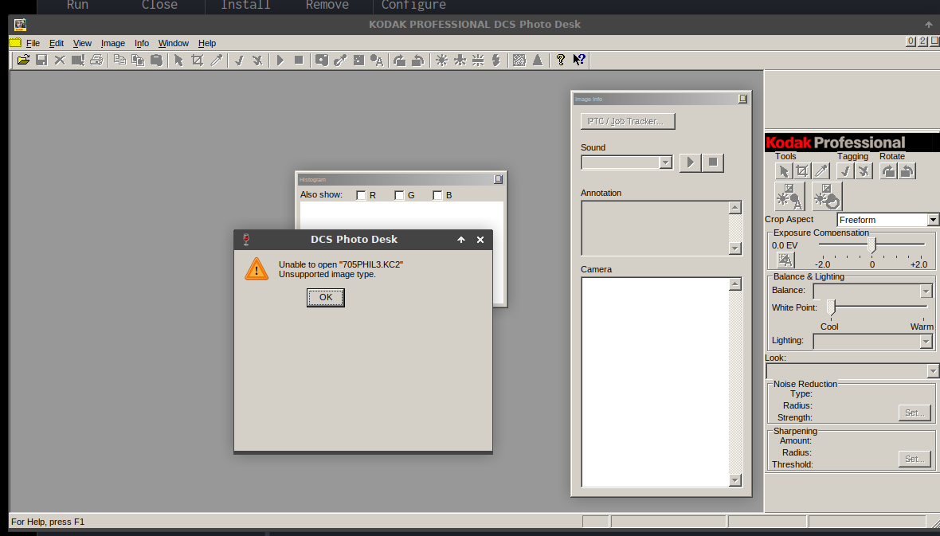This screenshot has width=940, height=536.
Task: Click the White Point slider handle
Action: [831, 307]
